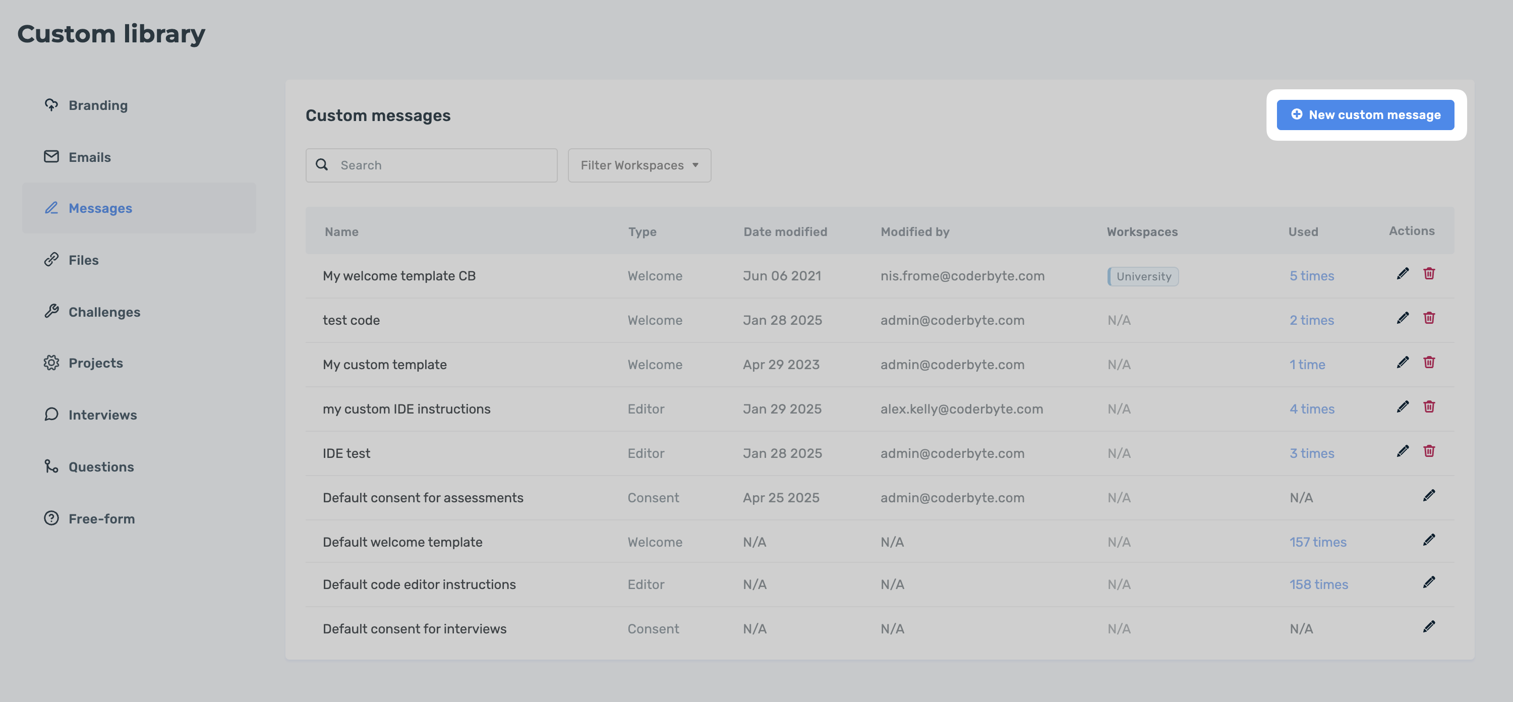Edit 'Default consent for interviews'

tap(1428, 627)
